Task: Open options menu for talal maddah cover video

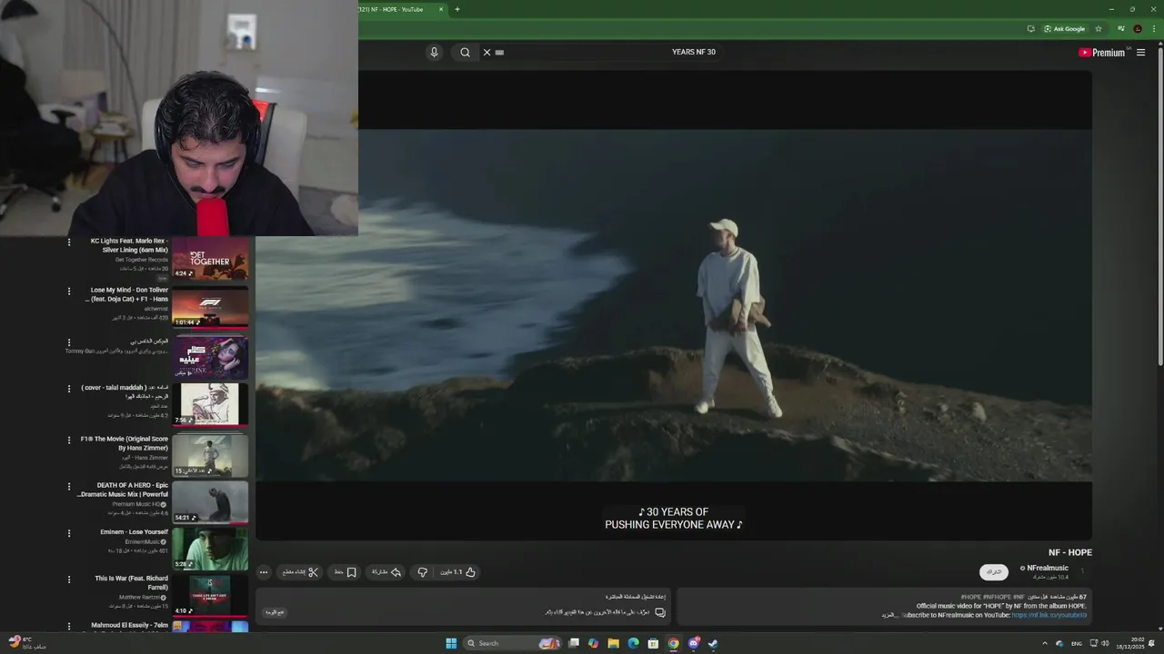Action: (68, 389)
